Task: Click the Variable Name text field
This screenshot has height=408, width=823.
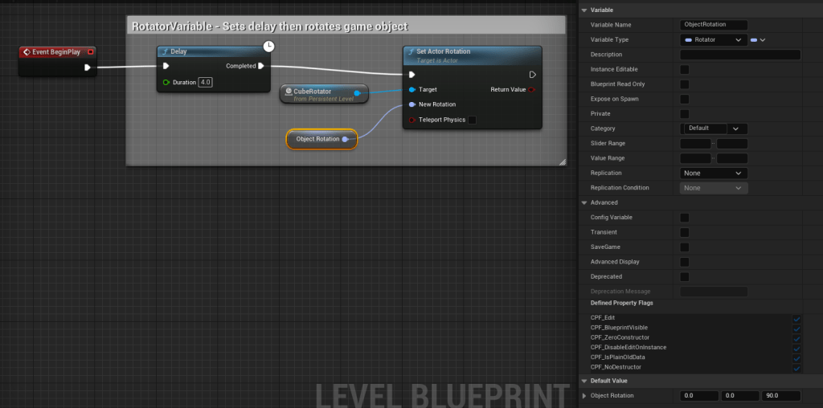Action: [x=714, y=25]
